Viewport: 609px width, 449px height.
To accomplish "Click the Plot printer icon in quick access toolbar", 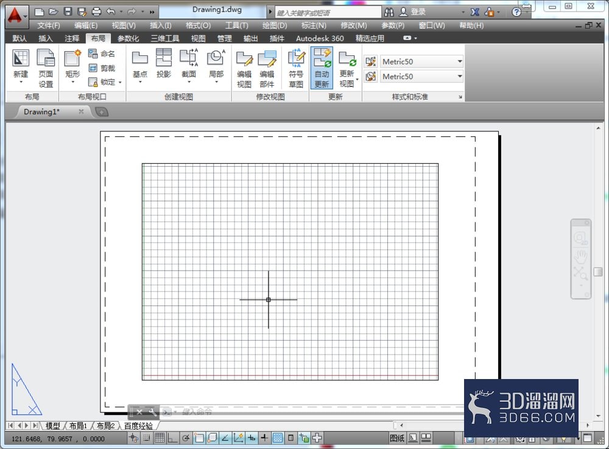I will [96, 12].
